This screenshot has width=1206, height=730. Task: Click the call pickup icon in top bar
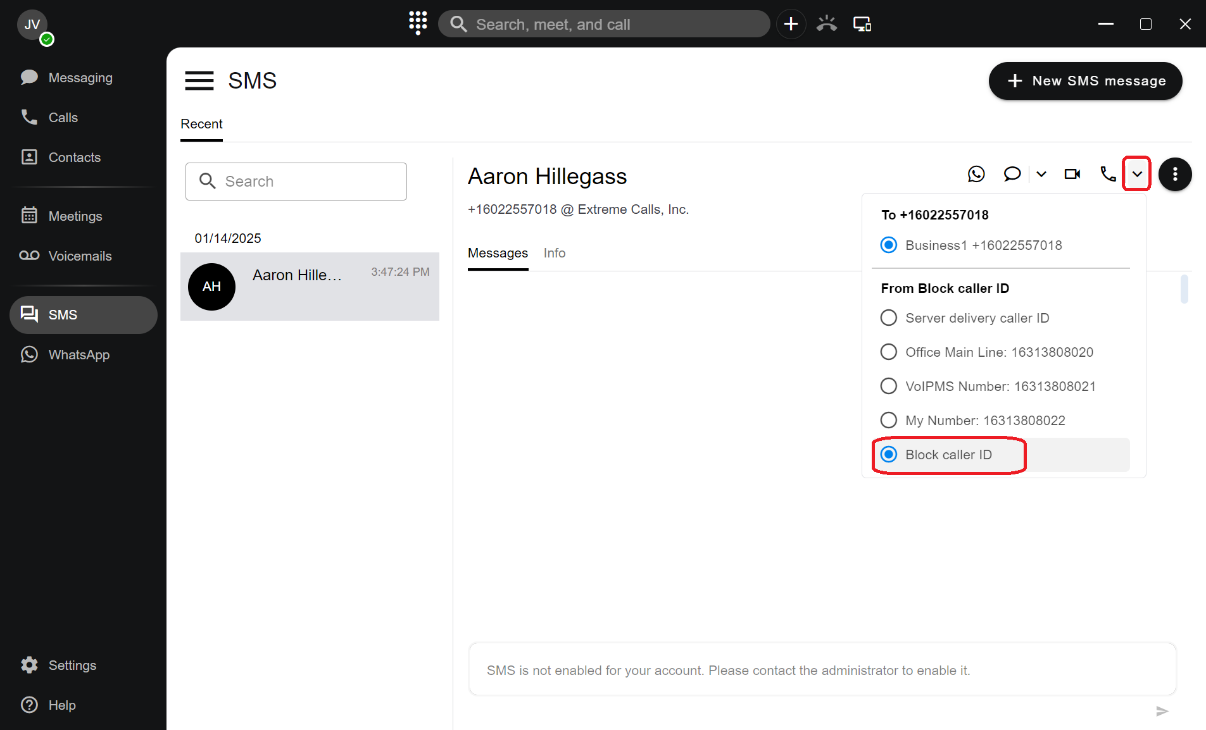[x=826, y=24]
